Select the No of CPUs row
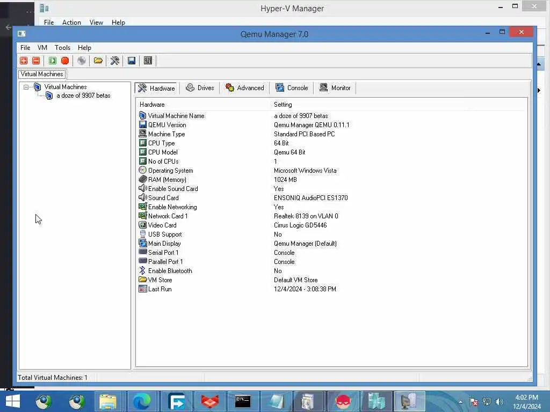The image size is (550, 412). pyautogui.click(x=331, y=161)
